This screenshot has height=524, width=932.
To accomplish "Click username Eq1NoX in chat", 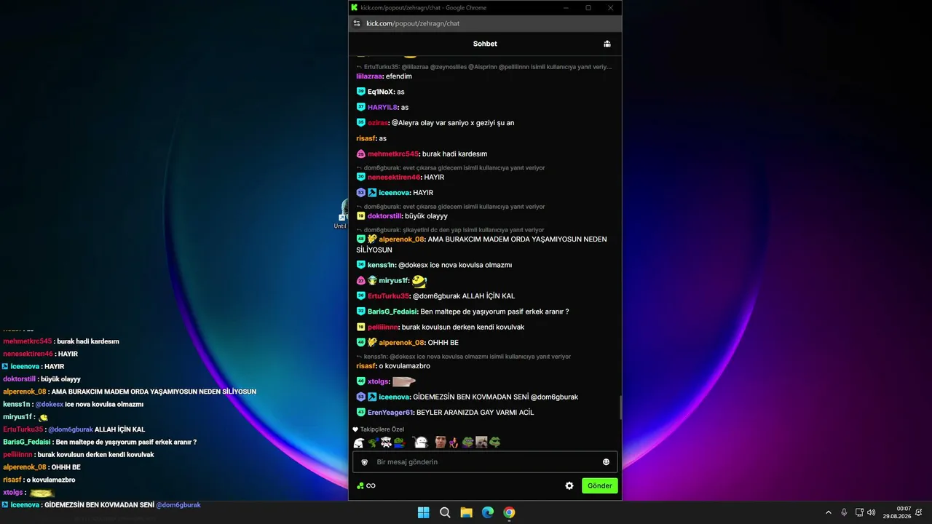I will (381, 92).
